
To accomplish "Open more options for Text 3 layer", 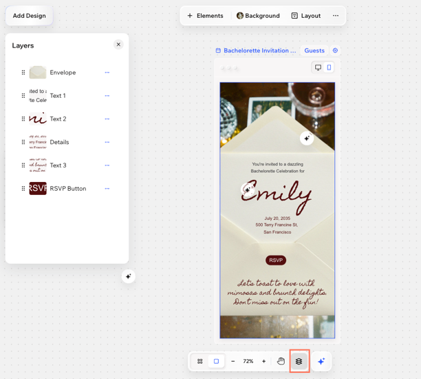I will click(x=107, y=165).
